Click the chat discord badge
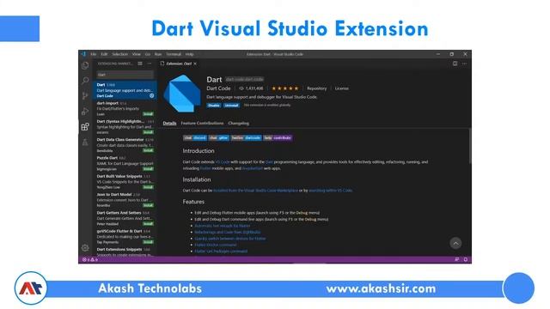Viewport: 550px width, 309px height. (195, 137)
